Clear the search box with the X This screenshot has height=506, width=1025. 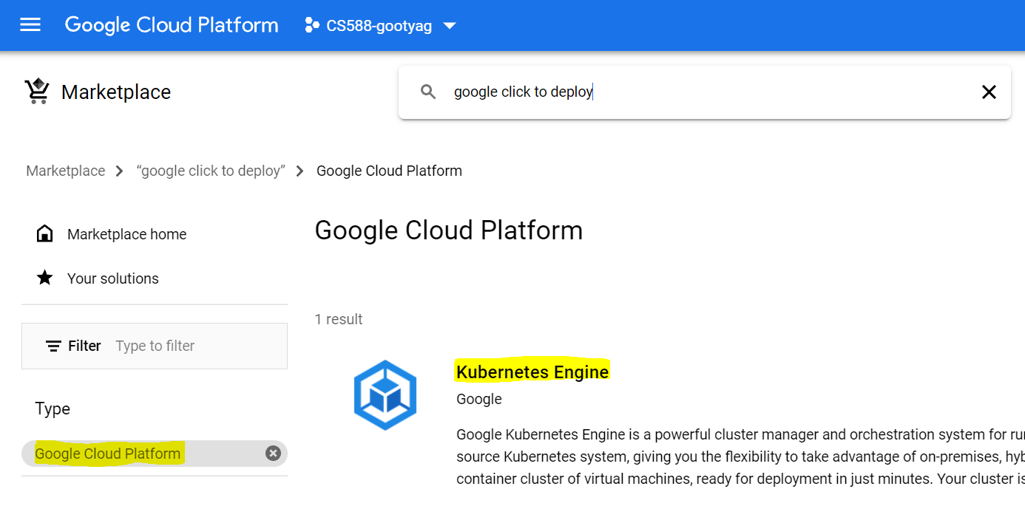click(989, 92)
